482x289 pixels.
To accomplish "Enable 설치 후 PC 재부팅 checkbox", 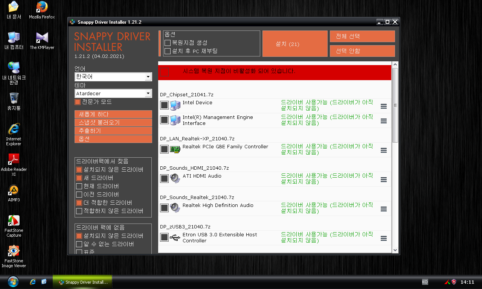I will coord(168,51).
